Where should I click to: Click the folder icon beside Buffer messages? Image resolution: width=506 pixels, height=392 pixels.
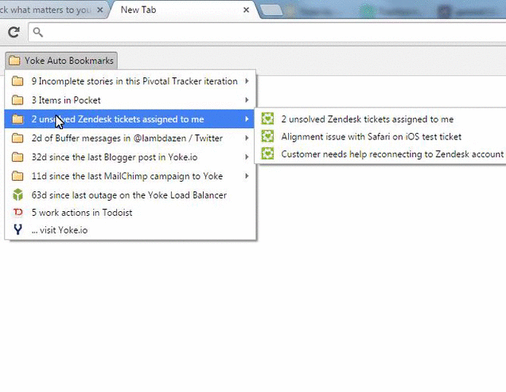coord(18,138)
